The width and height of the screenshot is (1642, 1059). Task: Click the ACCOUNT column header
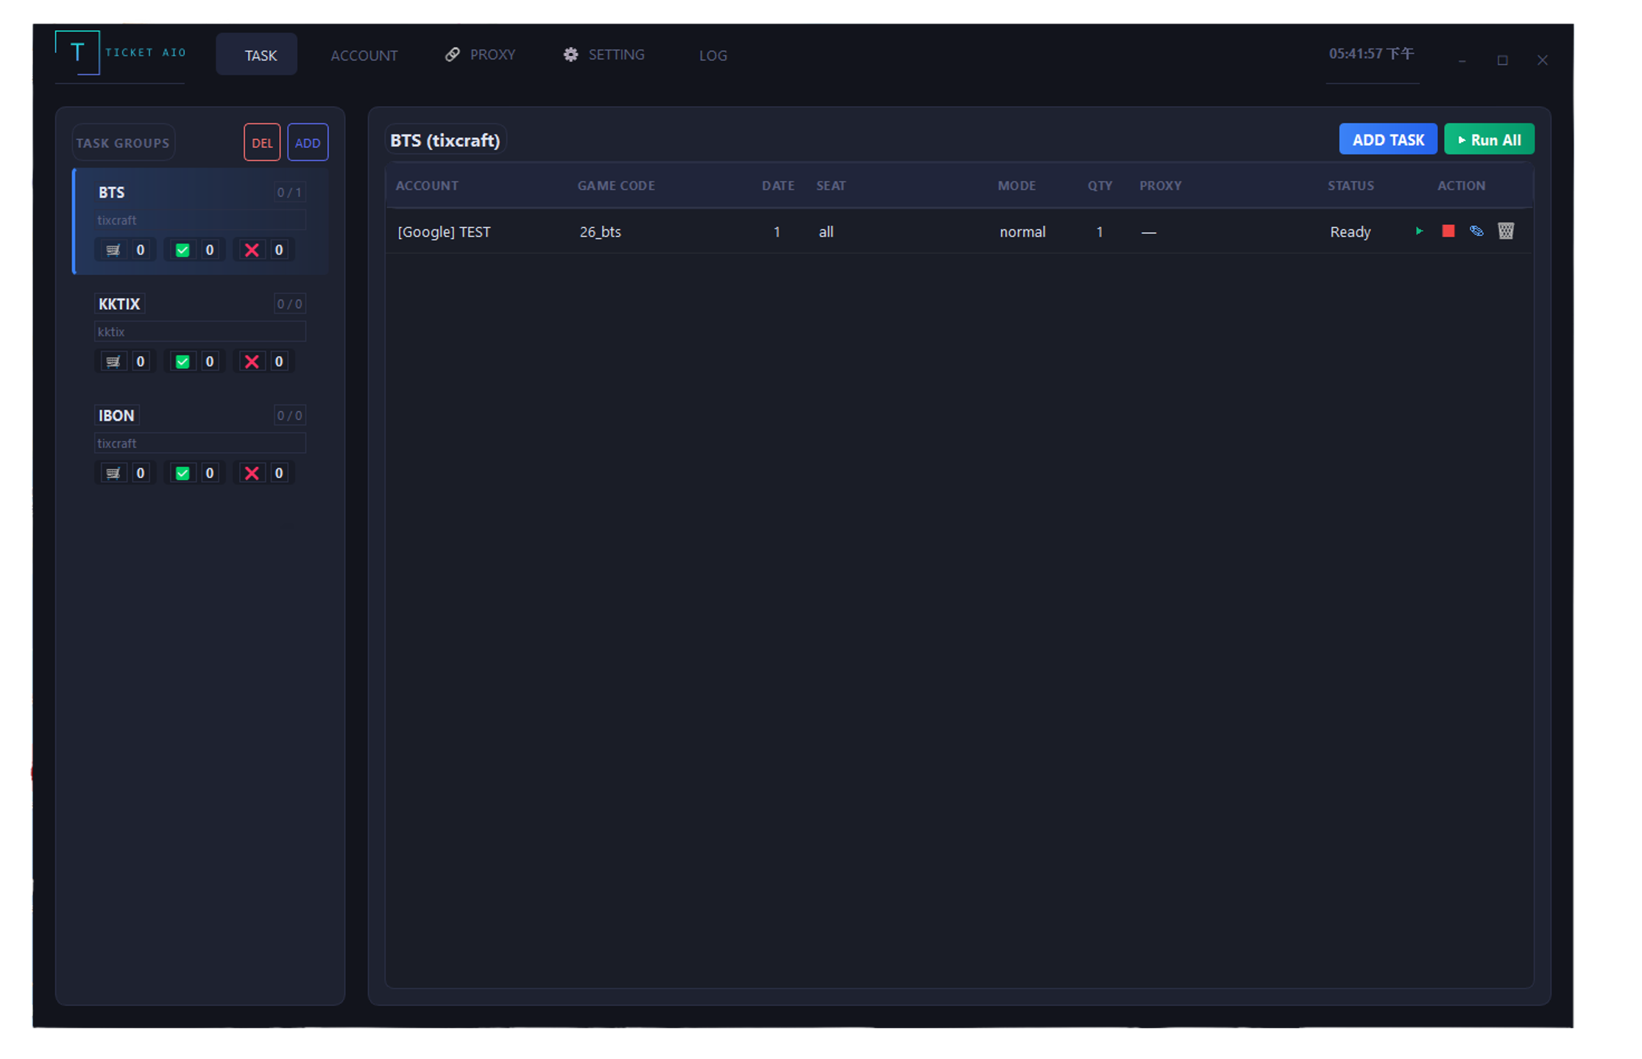(427, 186)
